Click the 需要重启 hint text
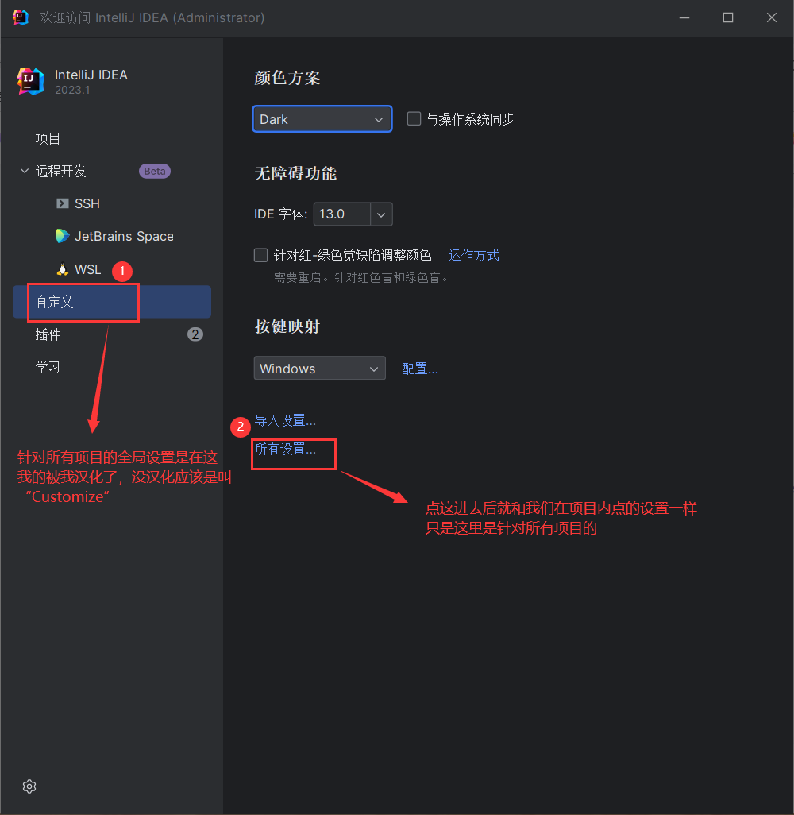 click(x=360, y=277)
